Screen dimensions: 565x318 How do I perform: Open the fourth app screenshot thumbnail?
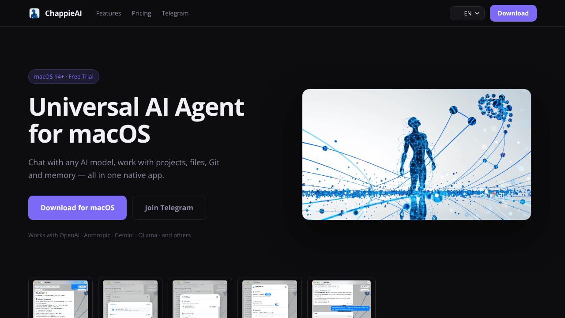(270, 298)
